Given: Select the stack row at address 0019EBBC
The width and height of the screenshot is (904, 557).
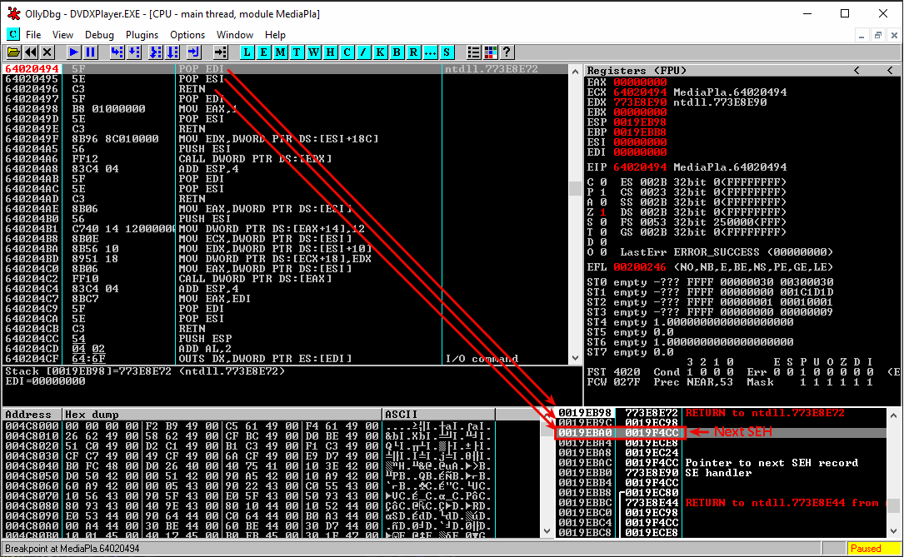Looking at the screenshot, I should pos(722,503).
